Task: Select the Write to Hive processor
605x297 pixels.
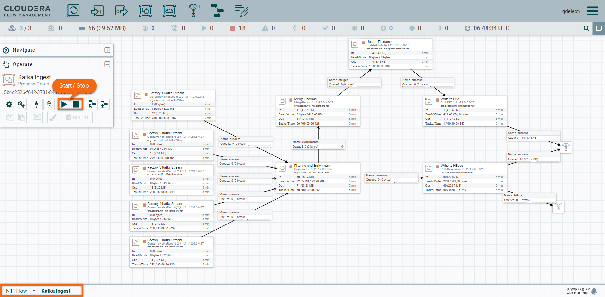Action: pos(465,111)
